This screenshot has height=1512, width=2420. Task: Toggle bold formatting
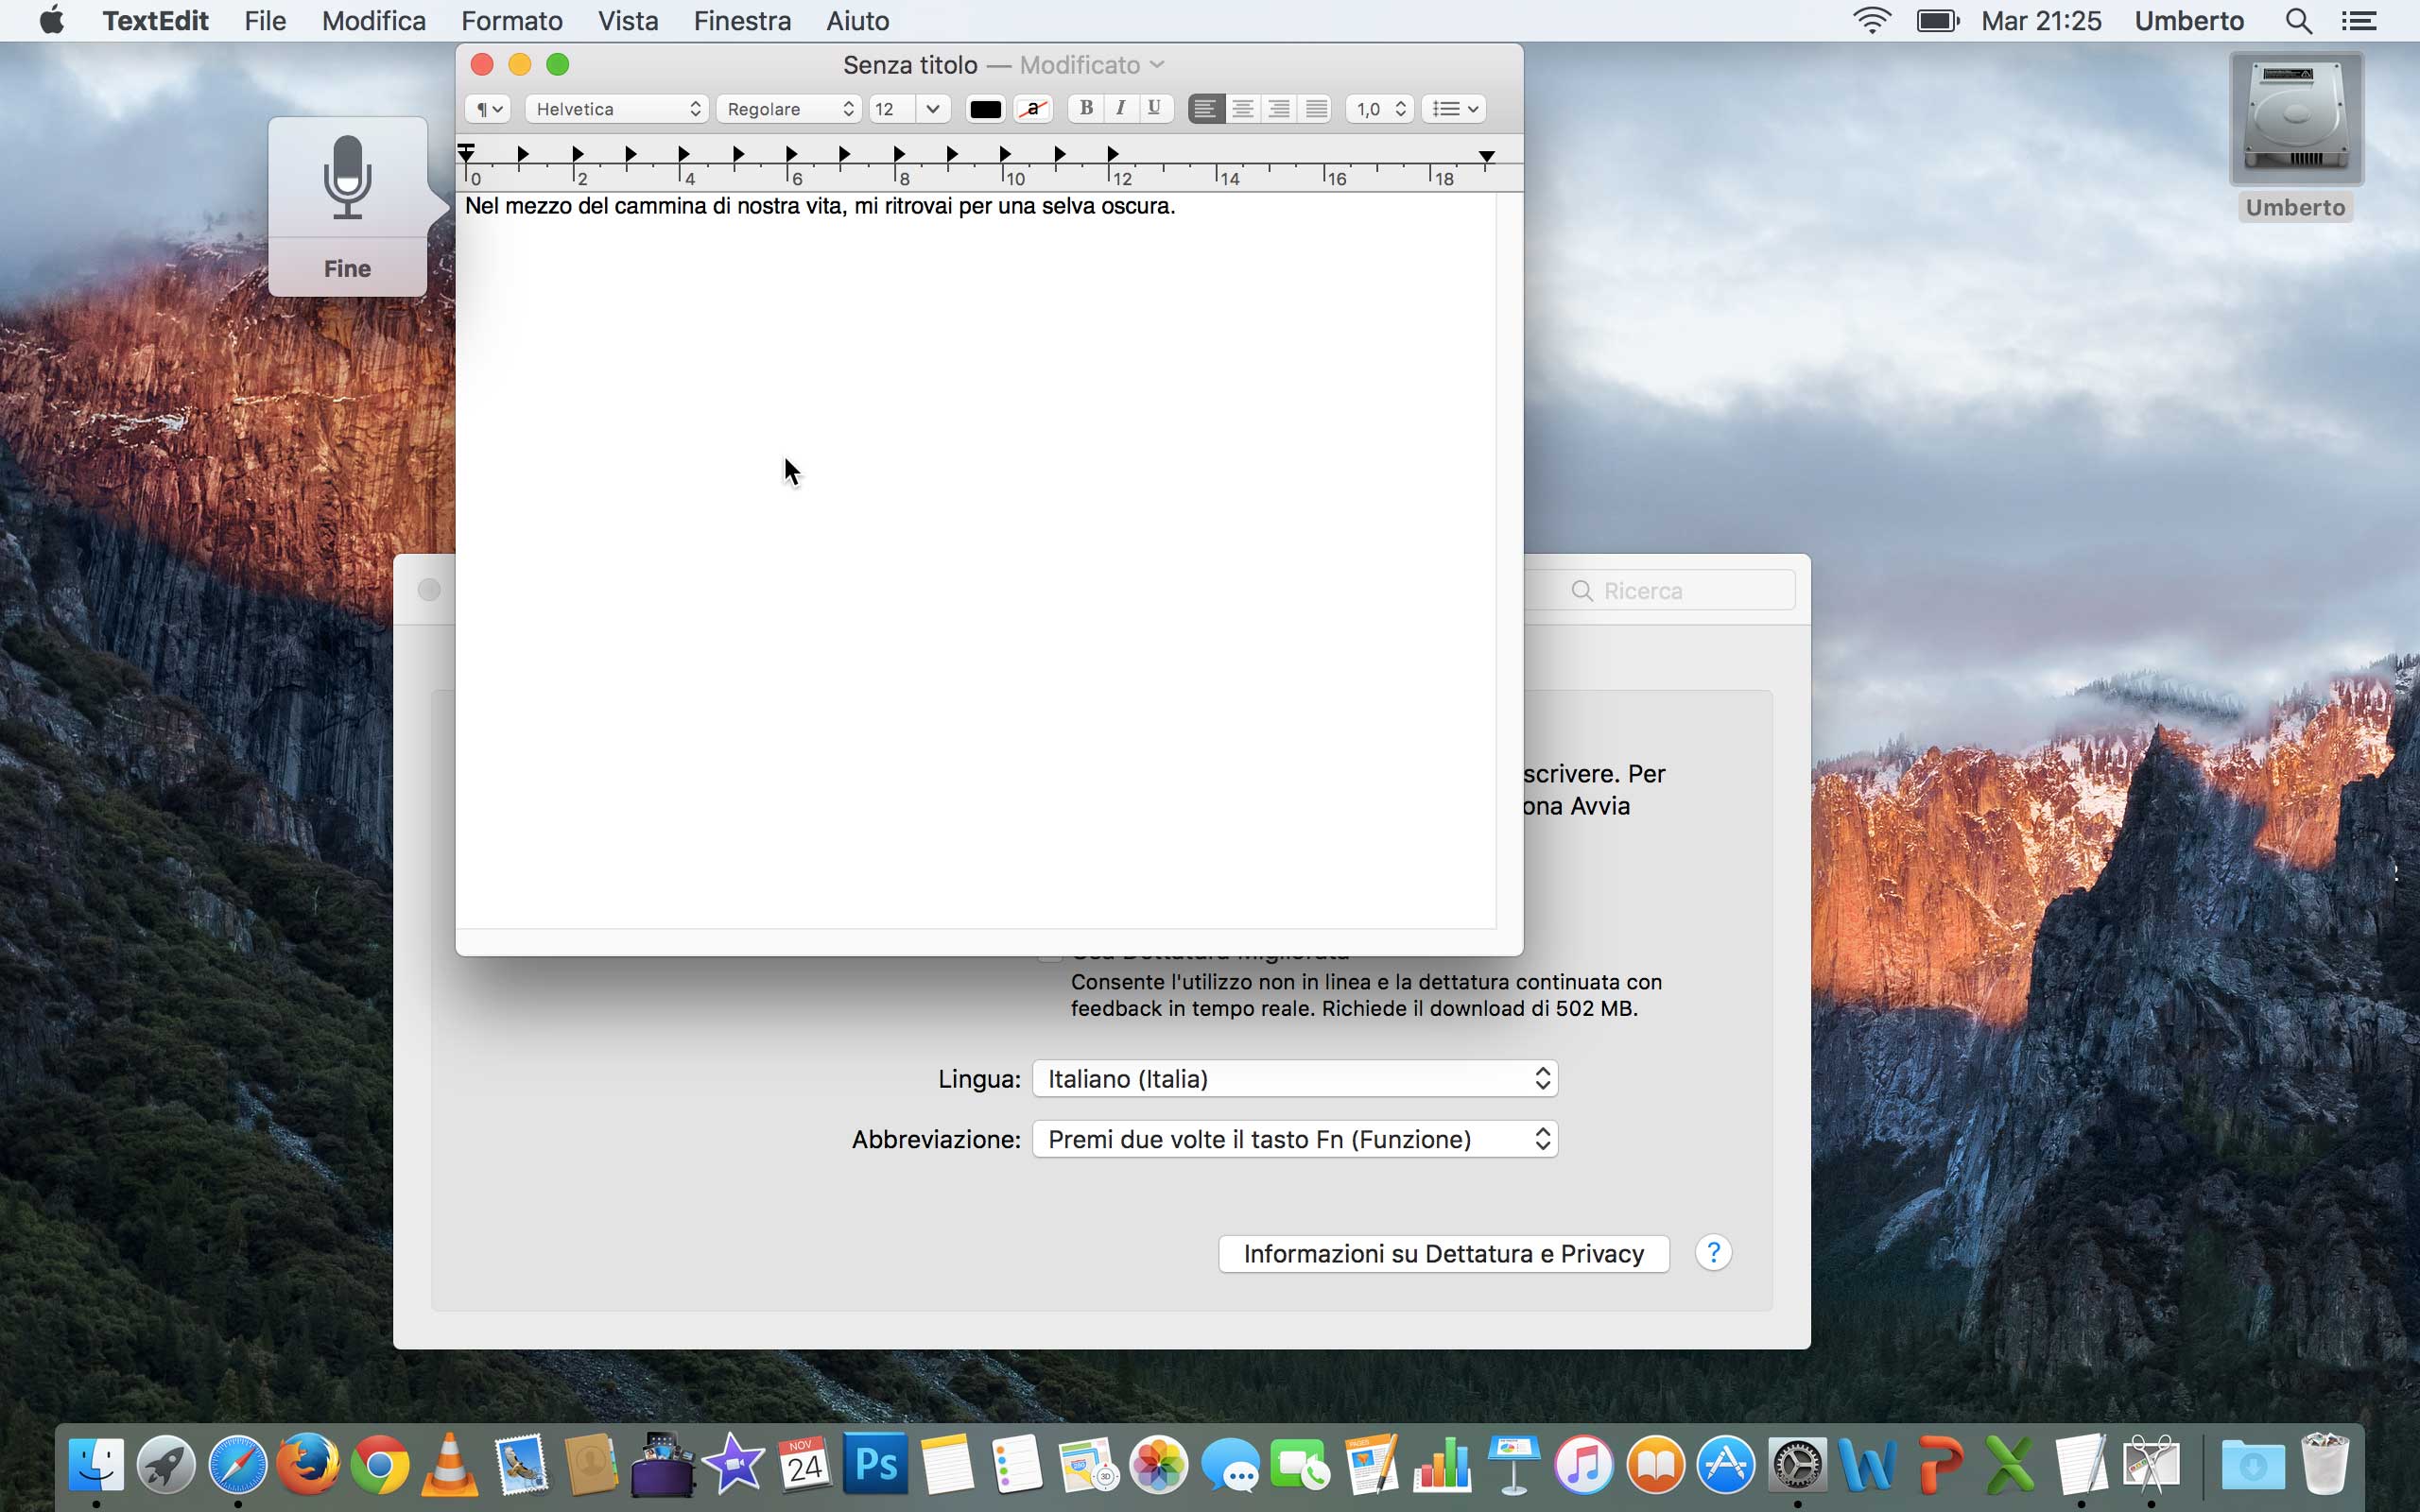tap(1085, 108)
